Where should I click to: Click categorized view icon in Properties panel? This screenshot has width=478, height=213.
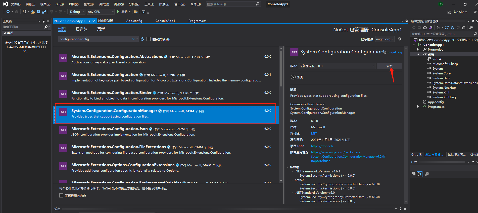click(414, 174)
